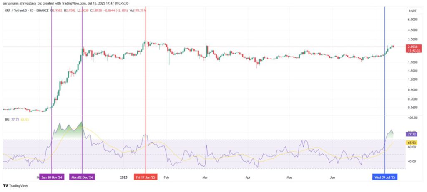Viewport: 427px width, 192px height.
Task: Click the red 2.8938 current price tag
Action: tap(413, 47)
